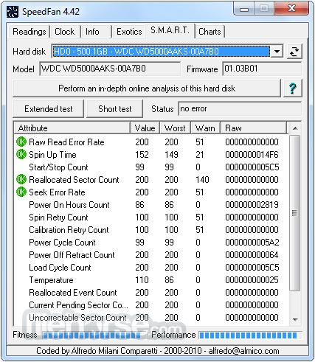Click the Coded by Alfredo Milani Comparetti status bar
Viewport: 315px width, 362px height.
point(158,351)
